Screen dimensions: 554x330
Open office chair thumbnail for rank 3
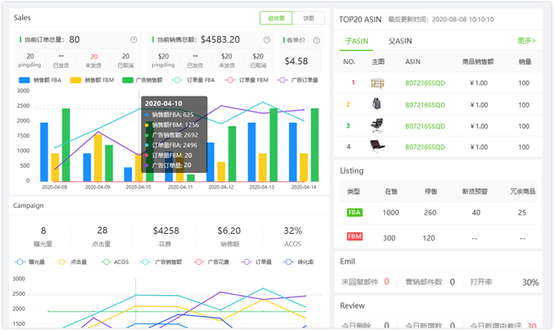click(x=377, y=126)
